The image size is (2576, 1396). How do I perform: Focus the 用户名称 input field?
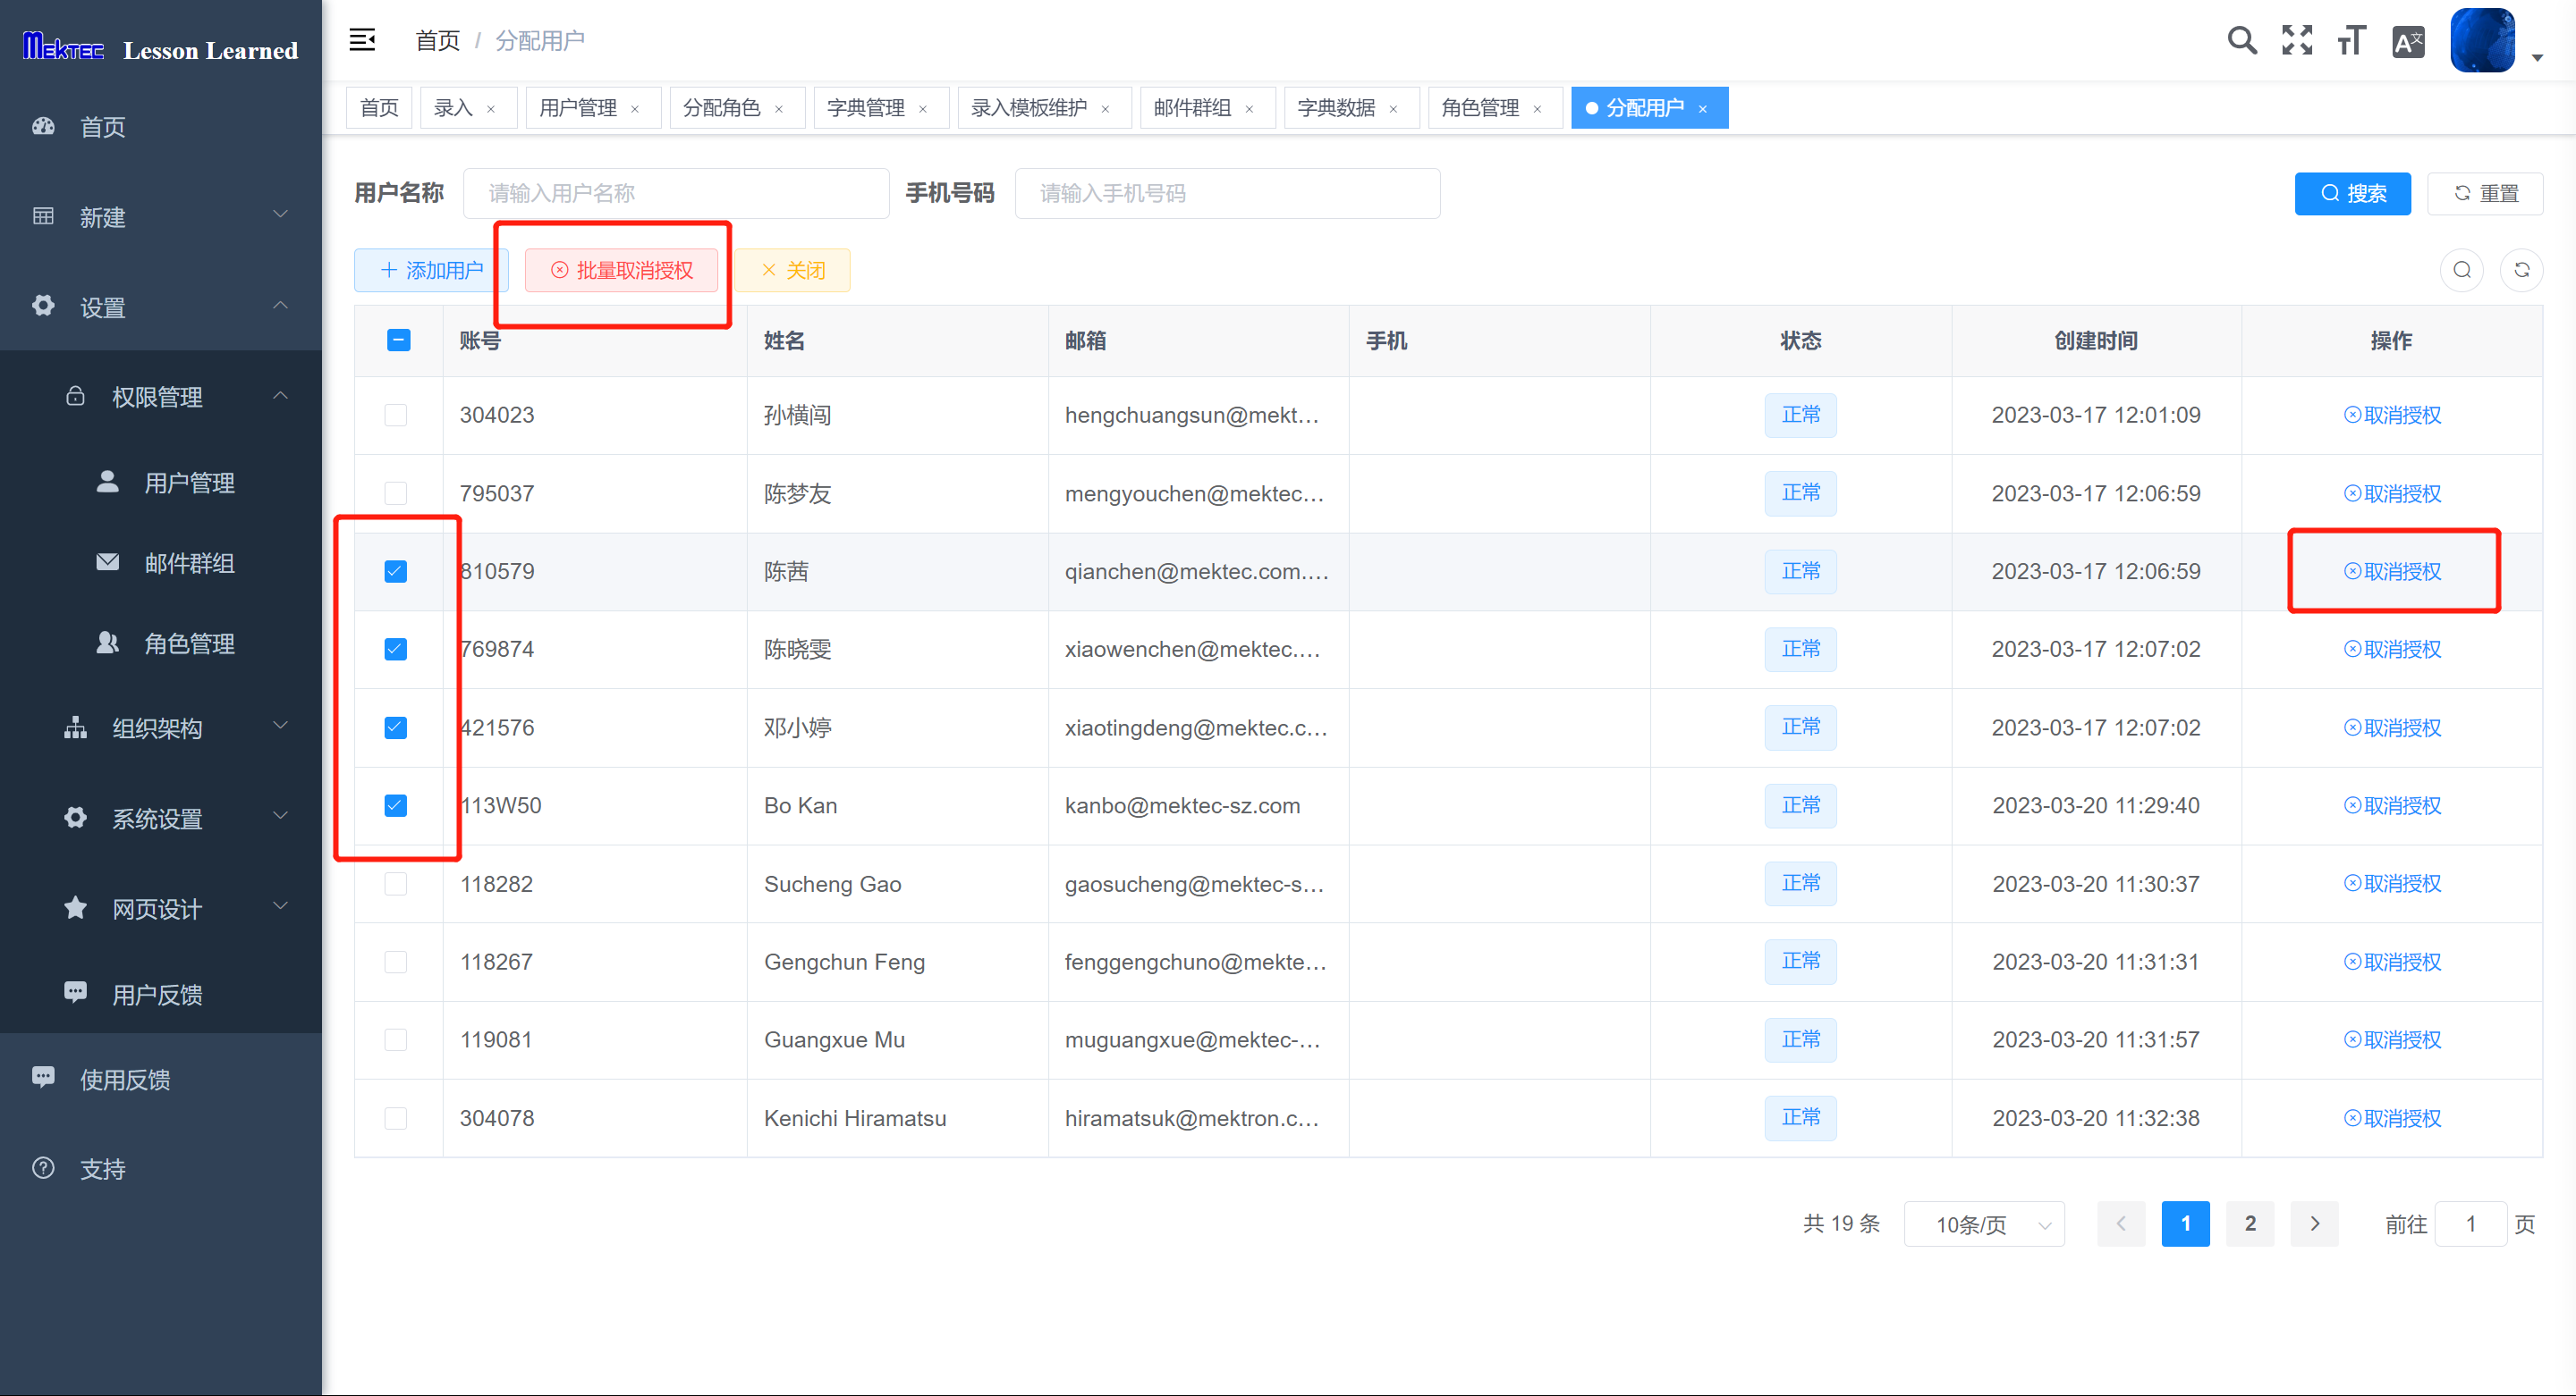coord(676,193)
